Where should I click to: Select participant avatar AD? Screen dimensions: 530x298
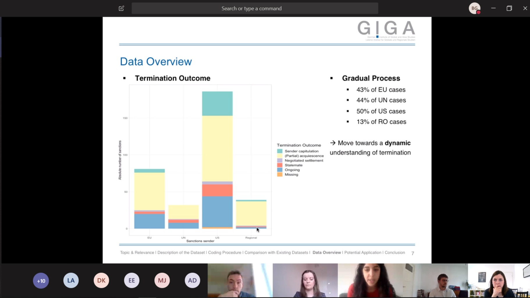(x=192, y=280)
